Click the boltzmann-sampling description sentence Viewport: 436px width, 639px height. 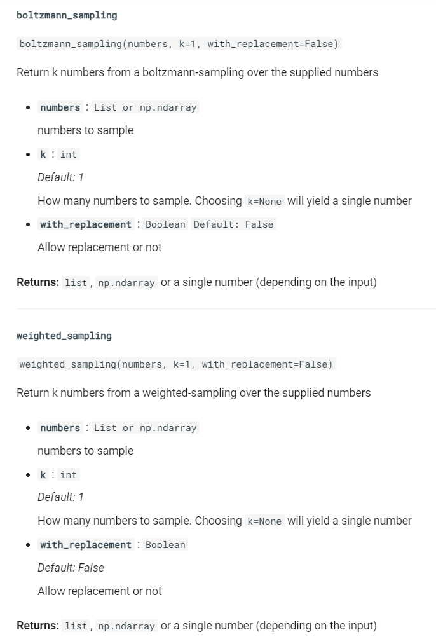click(x=198, y=72)
